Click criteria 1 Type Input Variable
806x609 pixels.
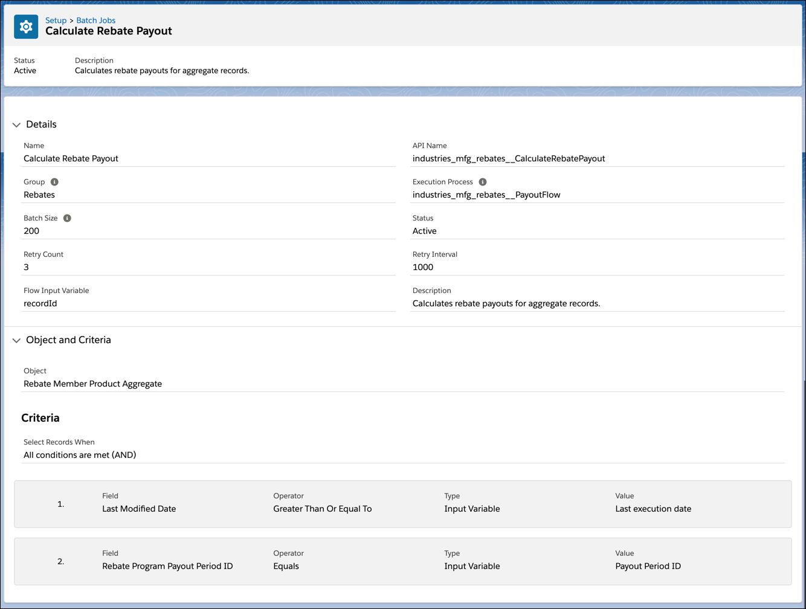click(x=472, y=509)
